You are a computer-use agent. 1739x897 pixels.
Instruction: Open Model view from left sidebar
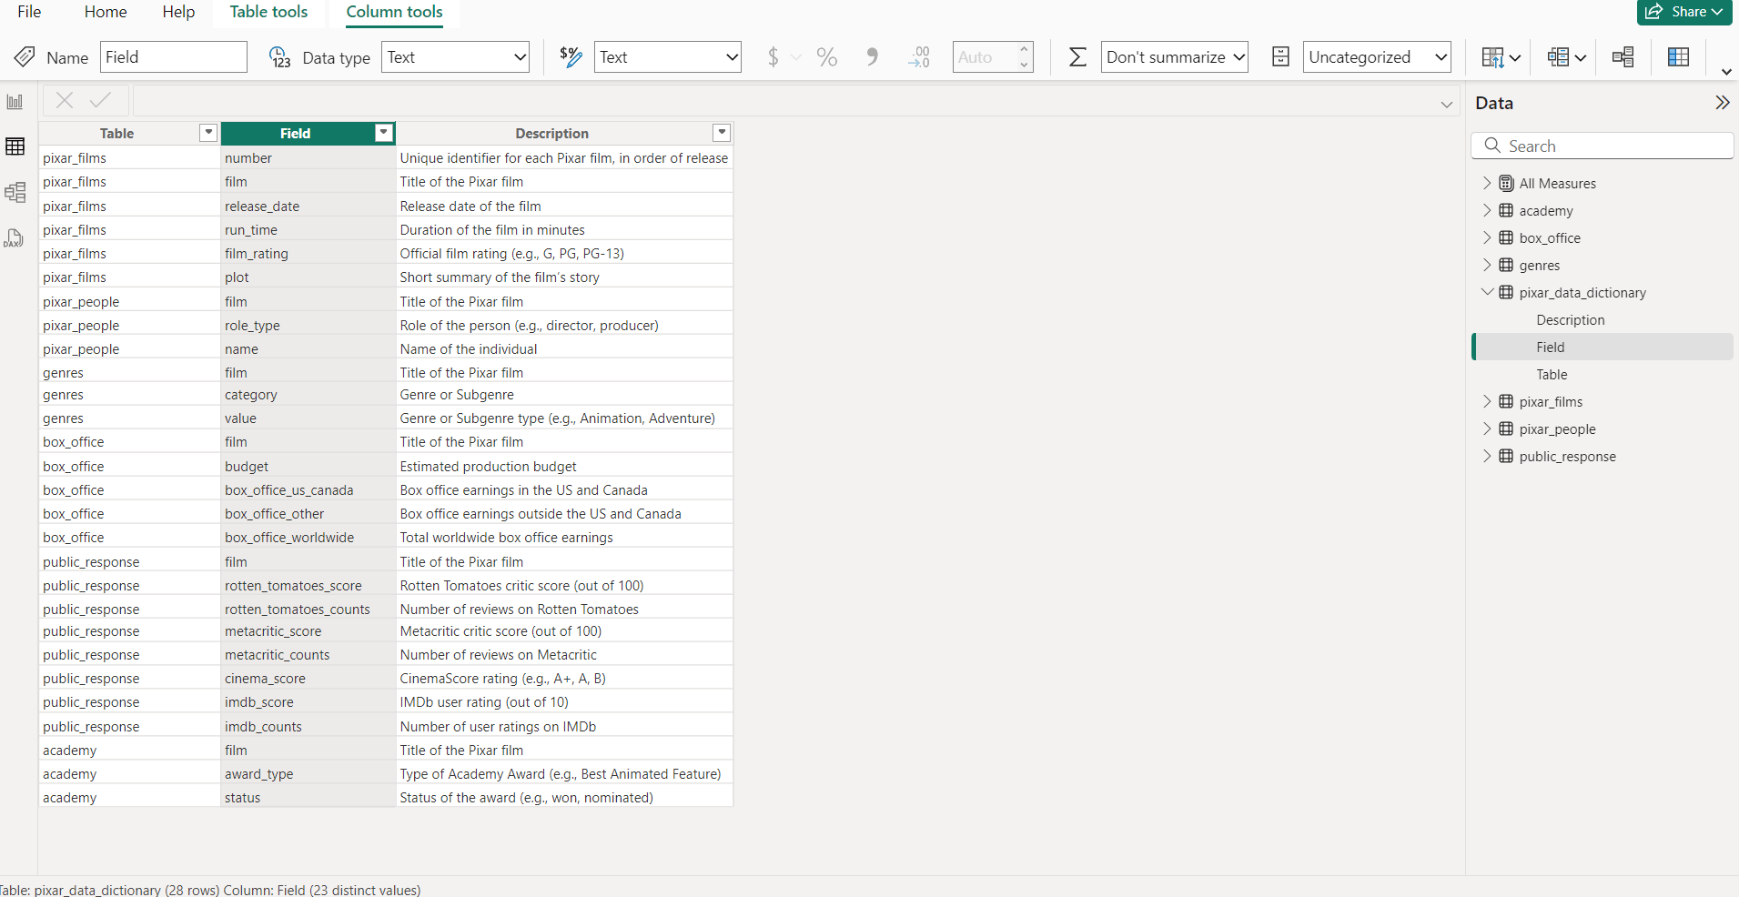tap(15, 192)
